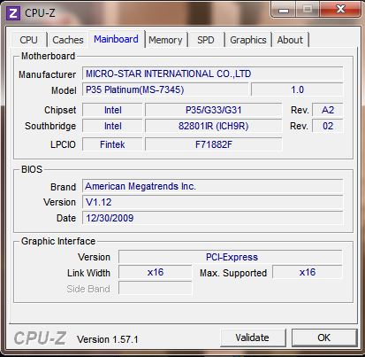
Task: Click the Max. Supported value x16
Action: pos(308,272)
